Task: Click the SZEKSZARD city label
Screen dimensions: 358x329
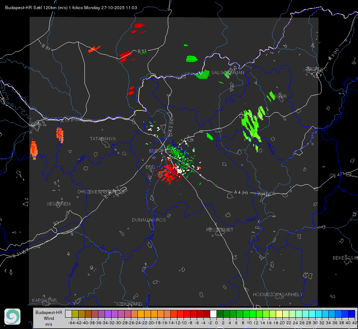Action: [x=129, y=304]
